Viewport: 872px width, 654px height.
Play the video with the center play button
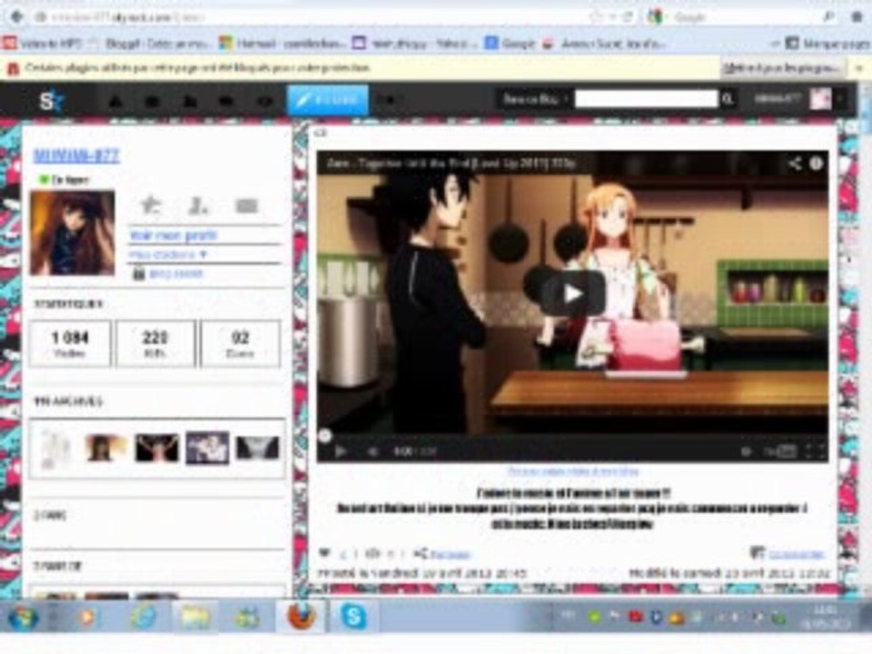pos(572,293)
